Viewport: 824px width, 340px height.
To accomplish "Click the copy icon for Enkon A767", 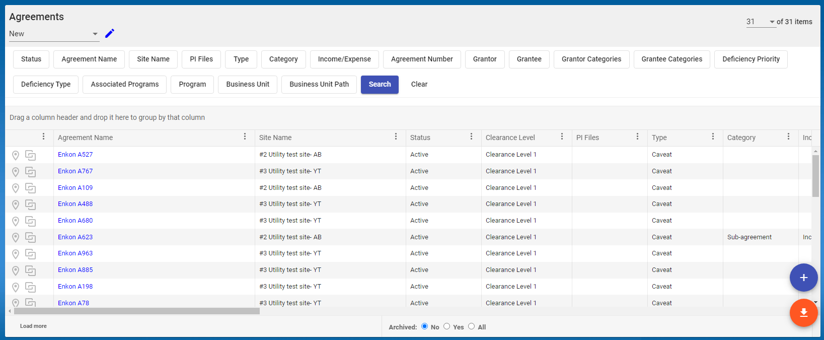I will (31, 172).
